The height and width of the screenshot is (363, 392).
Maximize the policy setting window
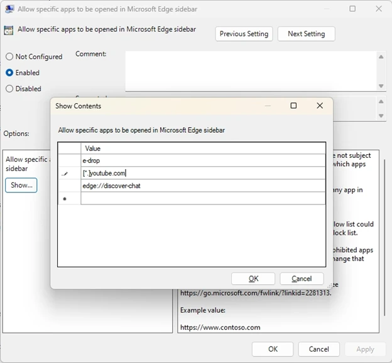352,9
